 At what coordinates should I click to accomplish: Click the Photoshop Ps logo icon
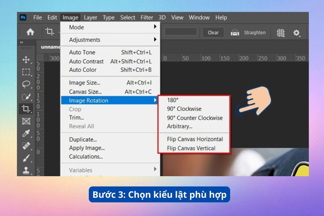[x=23, y=17]
